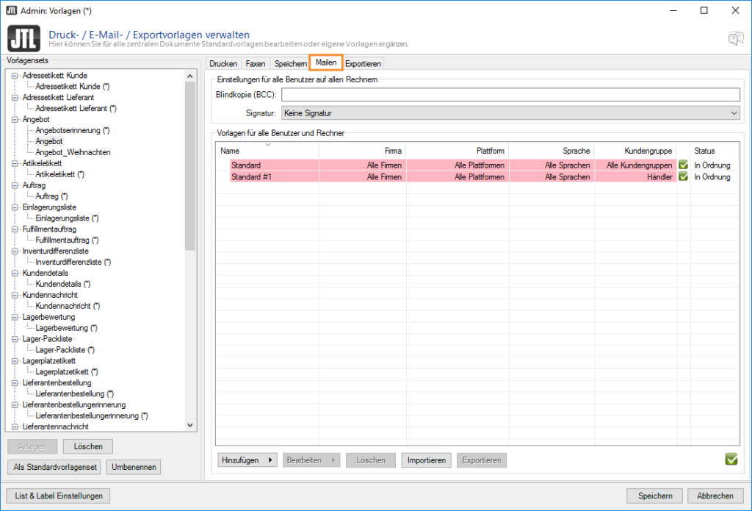This screenshot has width=752, height=511.
Task: Switch to the Drucken tab
Action: (x=223, y=64)
